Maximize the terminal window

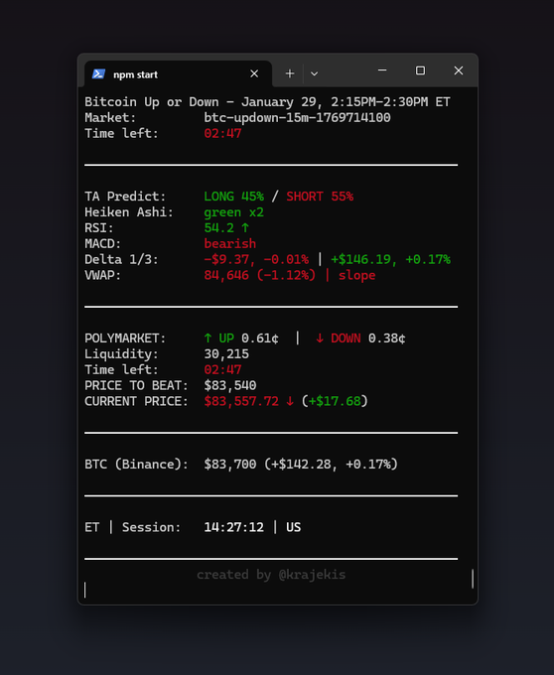[x=421, y=70]
